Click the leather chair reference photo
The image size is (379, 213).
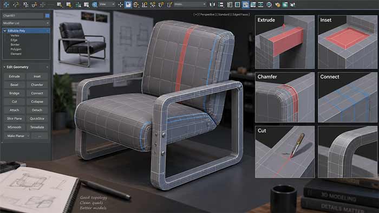[x=82, y=42]
